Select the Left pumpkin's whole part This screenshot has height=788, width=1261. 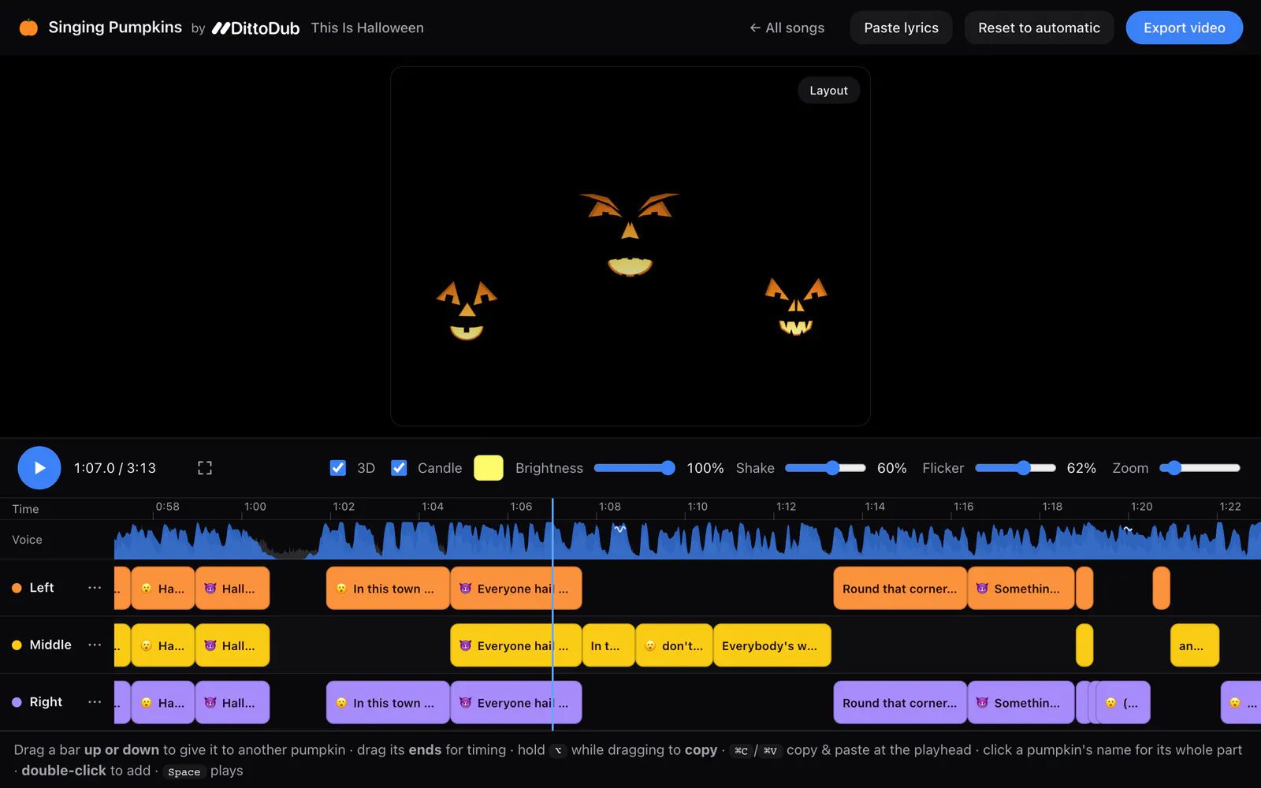tap(42, 588)
